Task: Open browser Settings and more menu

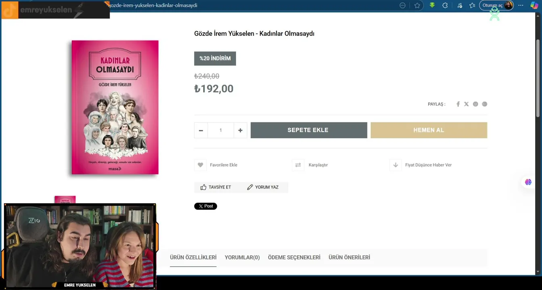Action: (x=521, y=5)
